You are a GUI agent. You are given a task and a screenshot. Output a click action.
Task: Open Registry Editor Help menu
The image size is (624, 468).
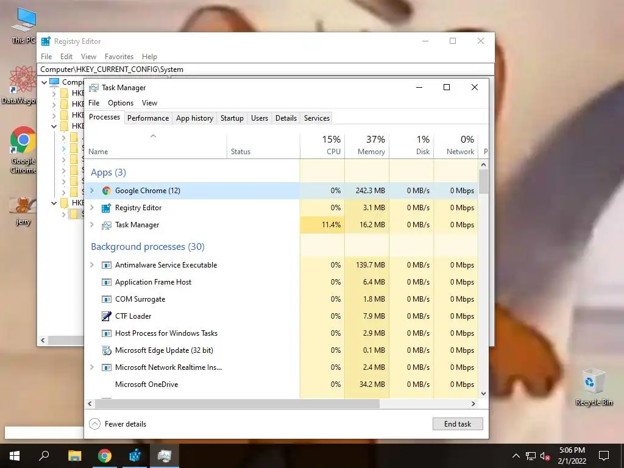[150, 57]
